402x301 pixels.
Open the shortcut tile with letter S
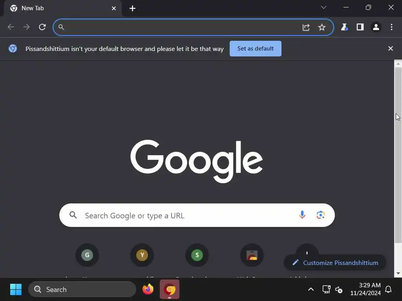point(197,255)
